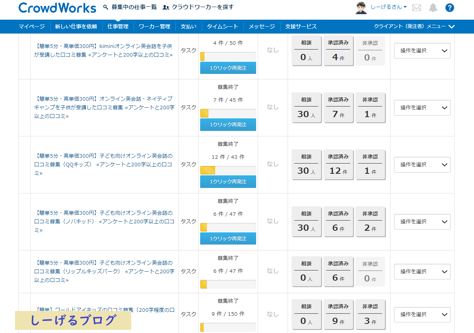Open the QQキッズ job link
The width and height of the screenshot is (474, 333).
pyautogui.click(x=103, y=164)
